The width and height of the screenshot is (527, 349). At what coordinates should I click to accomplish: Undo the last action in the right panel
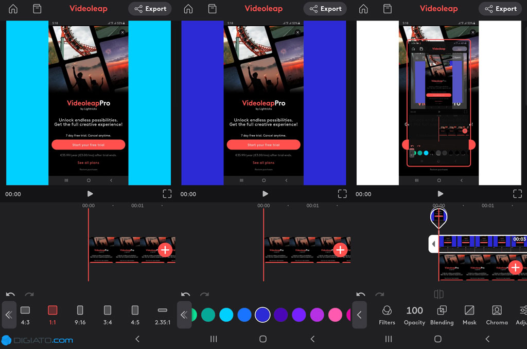[361, 295]
